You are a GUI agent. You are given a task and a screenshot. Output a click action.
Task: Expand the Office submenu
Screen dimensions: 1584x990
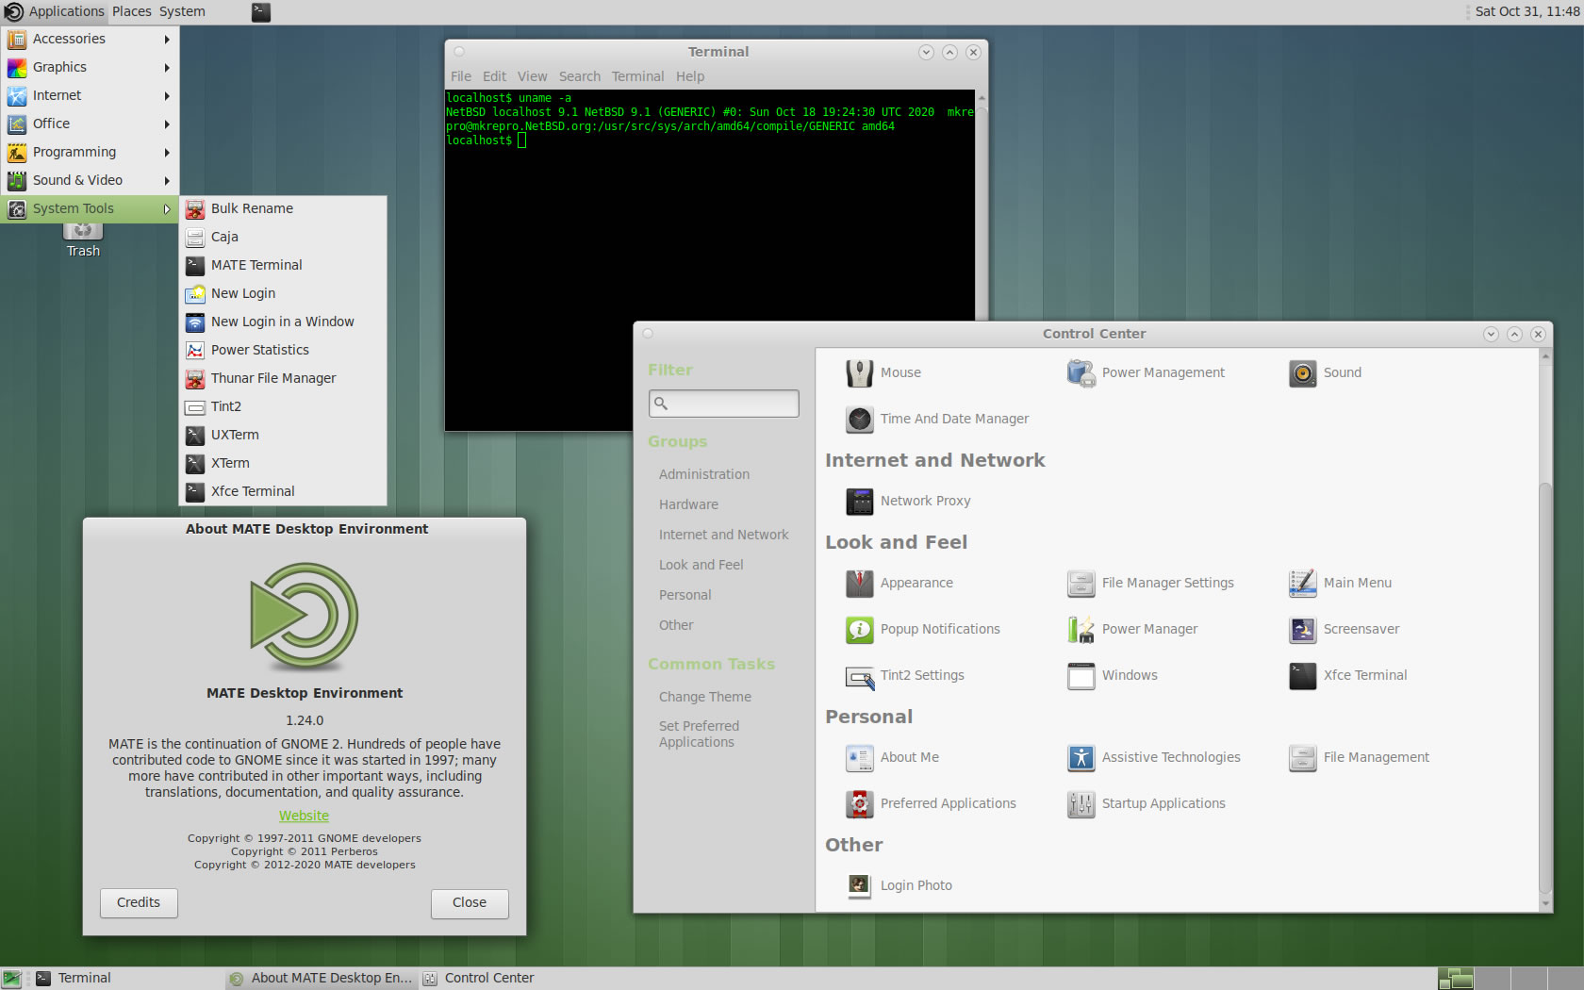click(x=90, y=124)
